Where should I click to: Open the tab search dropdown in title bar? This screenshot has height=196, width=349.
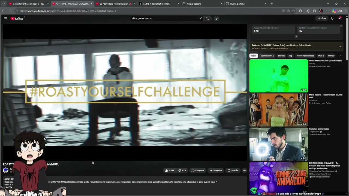click(4, 4)
